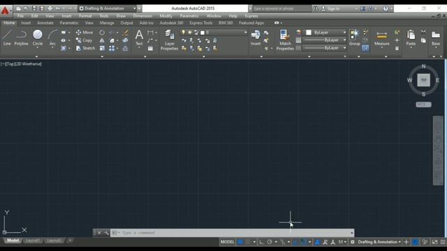Open Layer Properties manager
Viewport: 447px width, 251px height.
click(x=169, y=40)
